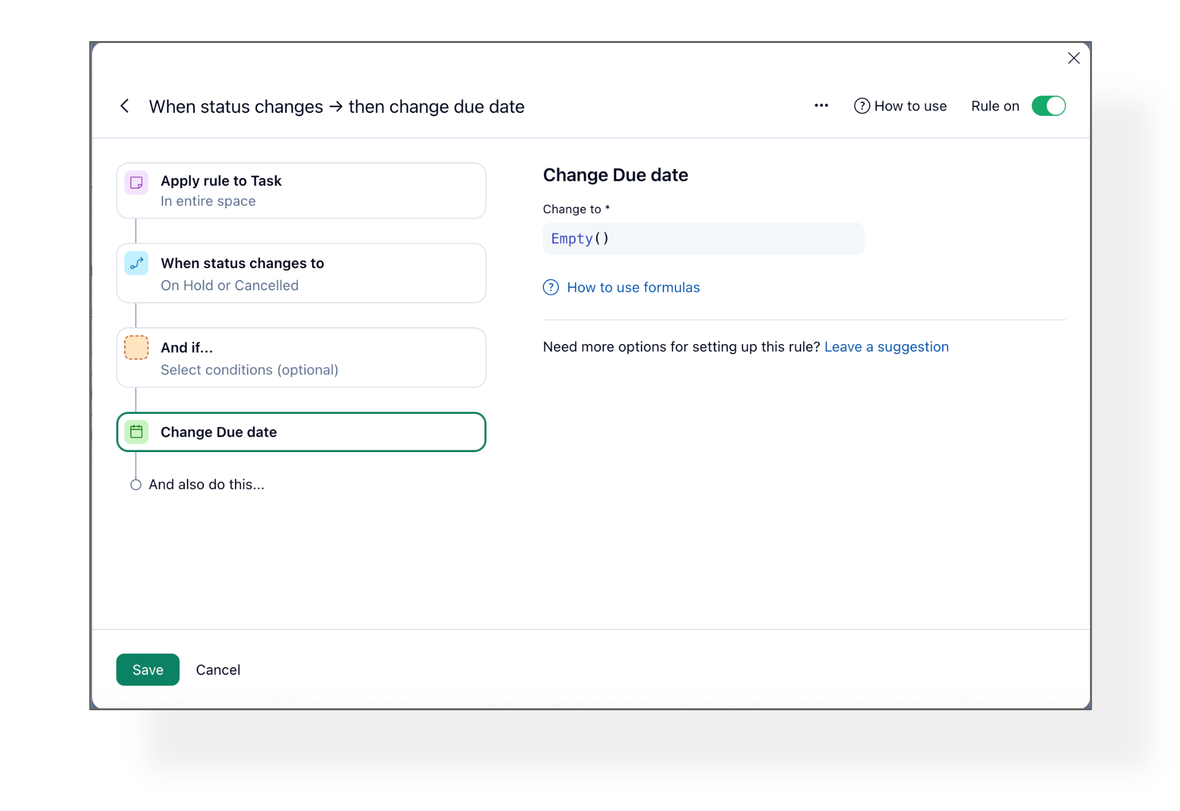Screen dimensions: 1180x811
Task: Cancel editing the rule
Action: 218,669
